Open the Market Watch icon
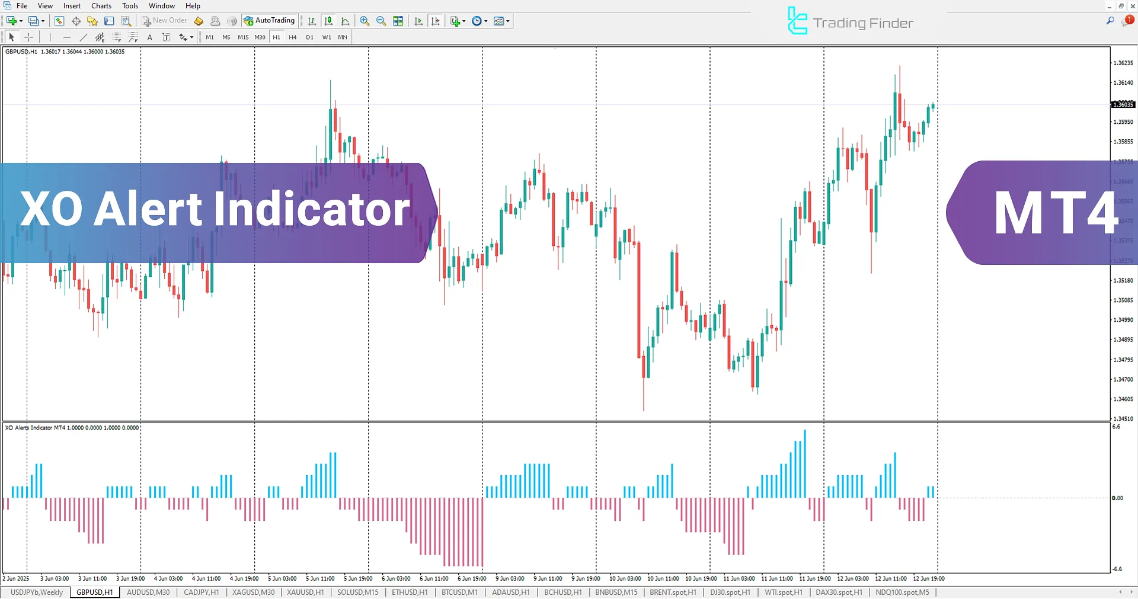 (59, 21)
